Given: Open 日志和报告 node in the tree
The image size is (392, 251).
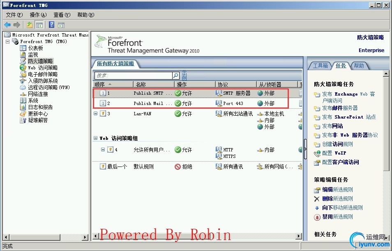Looking at the screenshot, I should (40, 107).
